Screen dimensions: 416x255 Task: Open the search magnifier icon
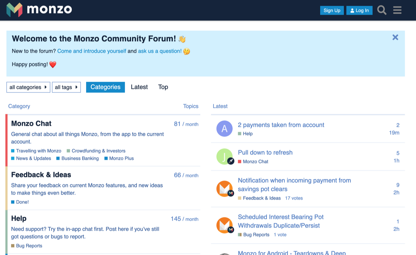click(382, 10)
